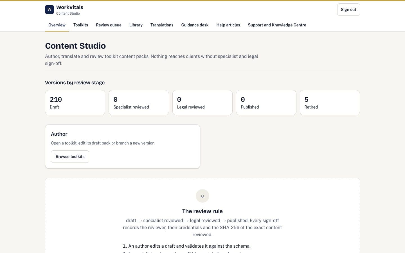Click the 'Author, translate and review toolkit' description
Viewport: 405px width, 253px height.
click(152, 60)
